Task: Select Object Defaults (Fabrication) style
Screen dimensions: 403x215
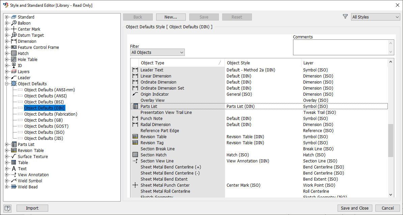Action: pyautogui.click(x=51, y=114)
